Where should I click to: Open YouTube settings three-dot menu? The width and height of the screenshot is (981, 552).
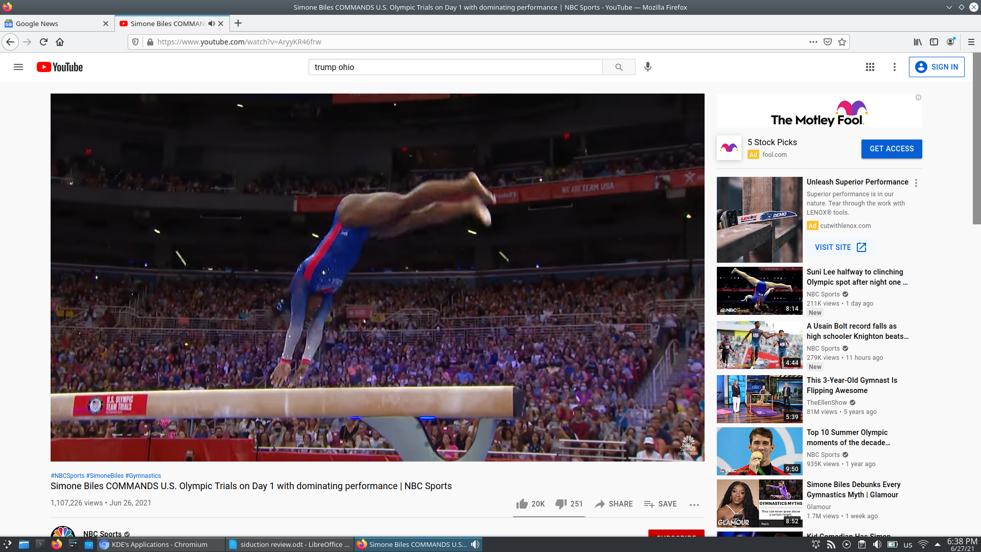[x=895, y=67]
